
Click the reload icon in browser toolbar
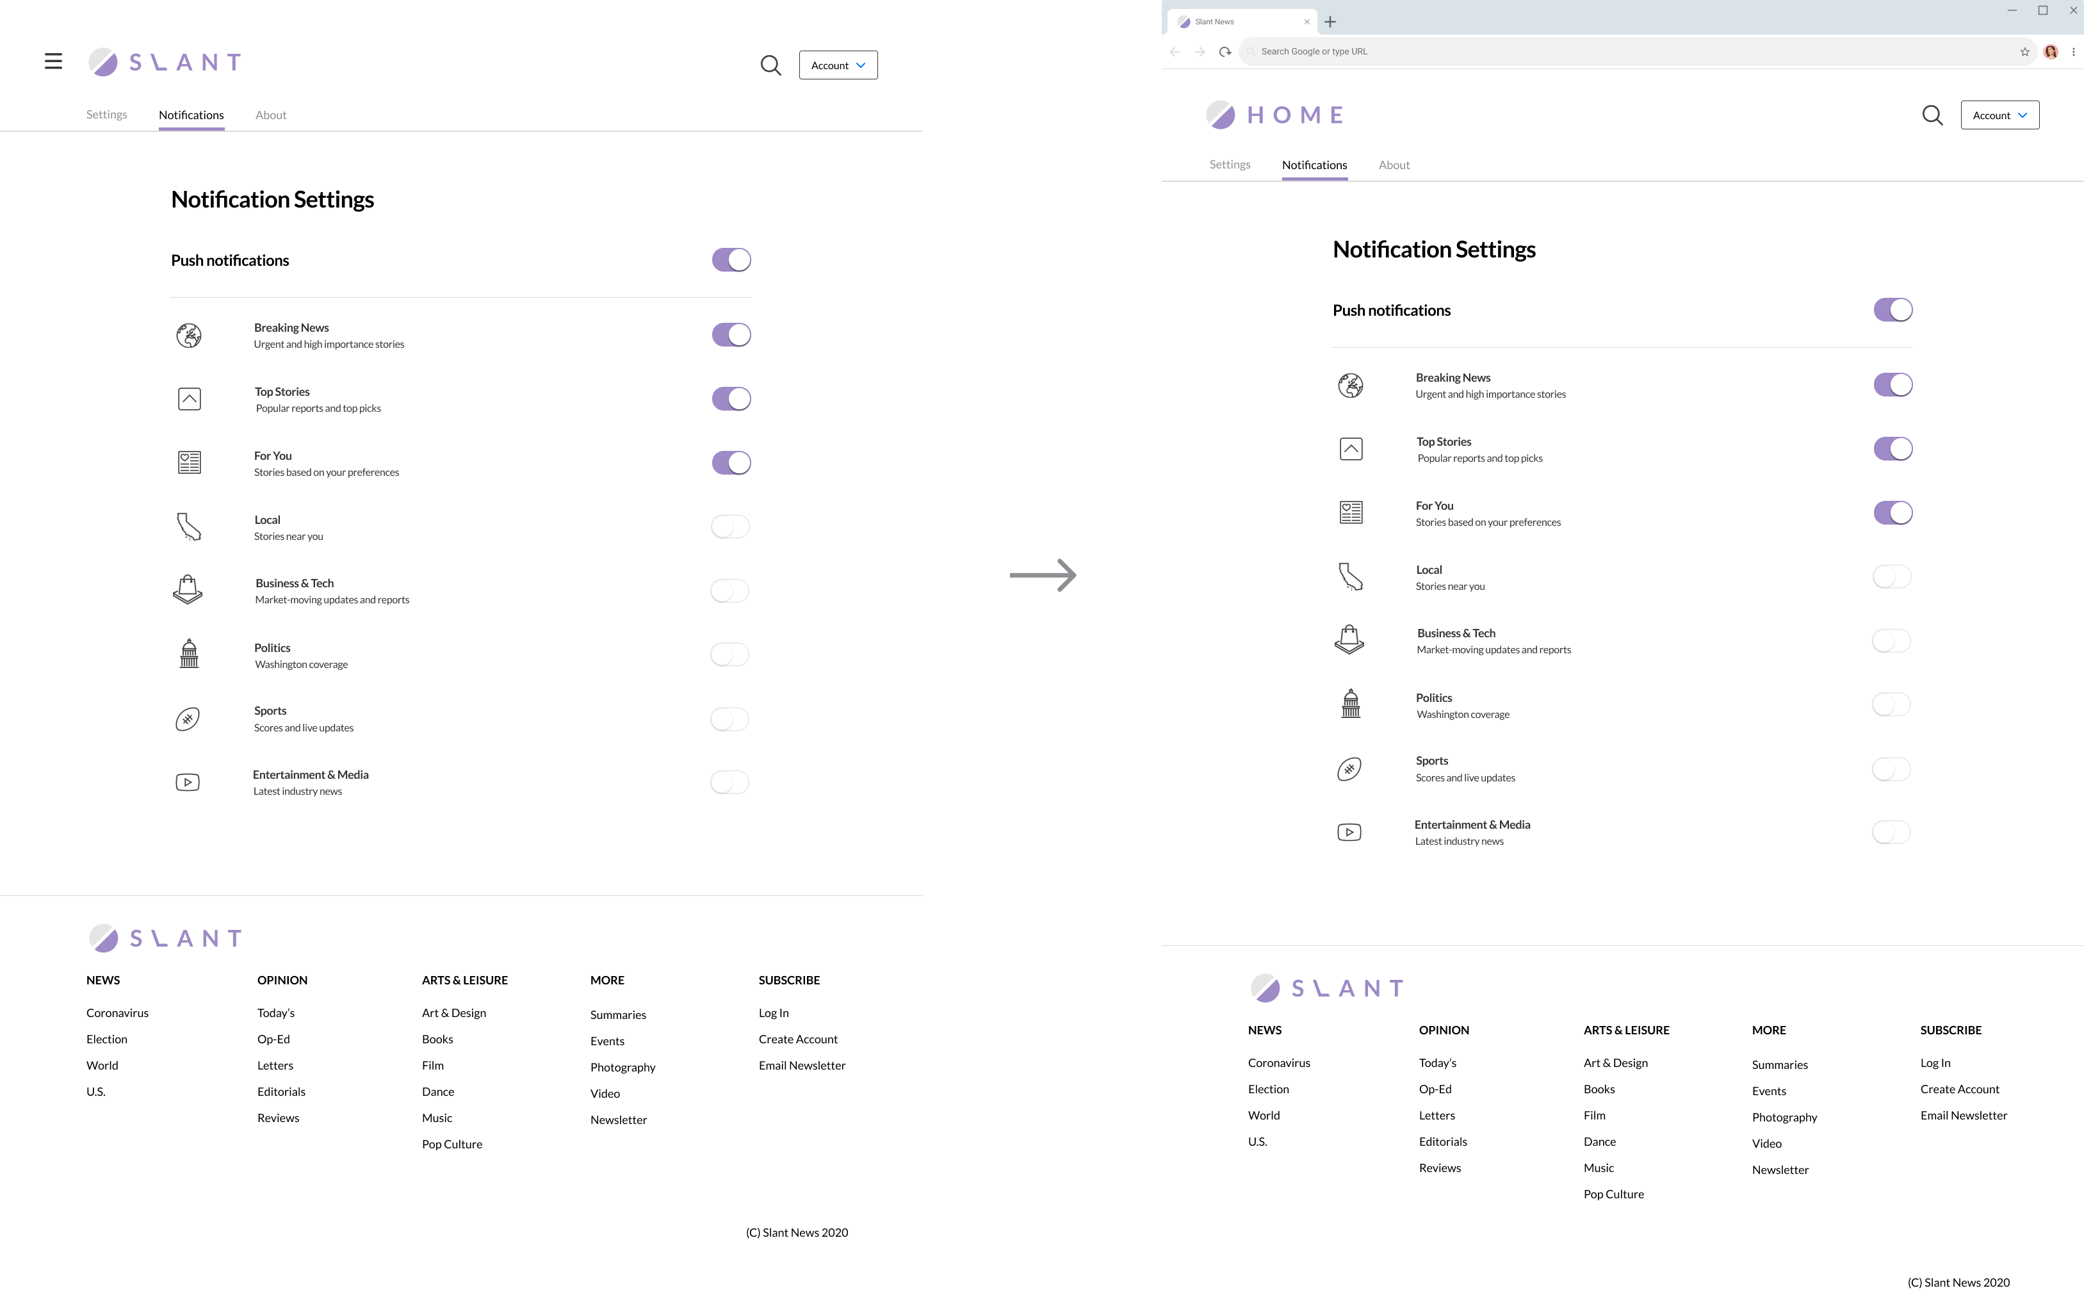click(1225, 52)
